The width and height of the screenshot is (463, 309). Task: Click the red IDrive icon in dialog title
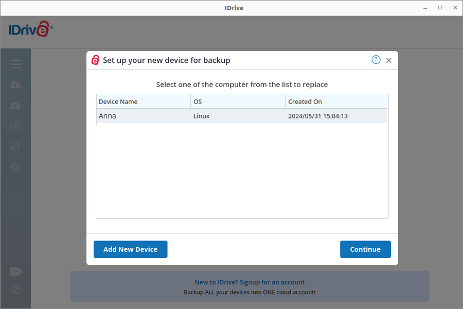pyautogui.click(x=95, y=60)
